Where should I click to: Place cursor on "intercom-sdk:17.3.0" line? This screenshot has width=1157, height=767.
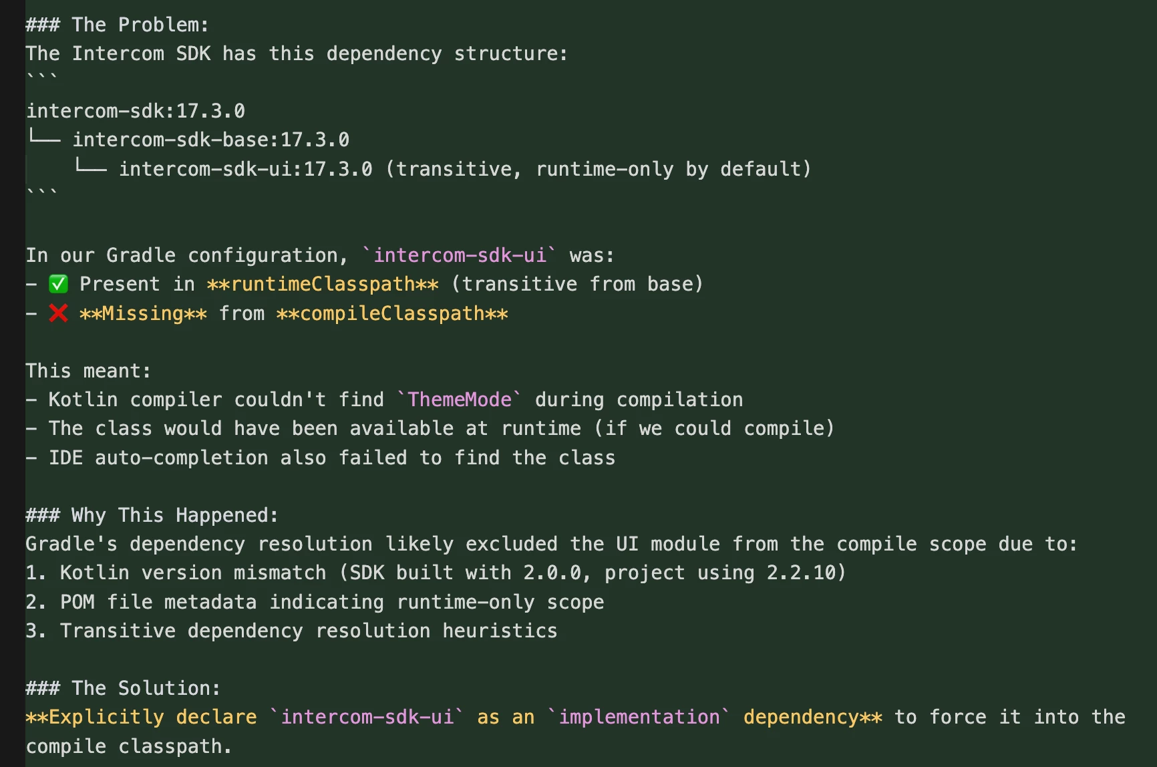pyautogui.click(x=136, y=111)
